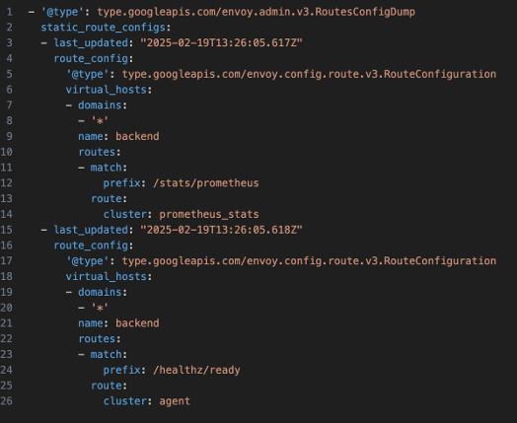Click cluster key on line 26
This screenshot has height=423, width=517.
coord(125,401)
